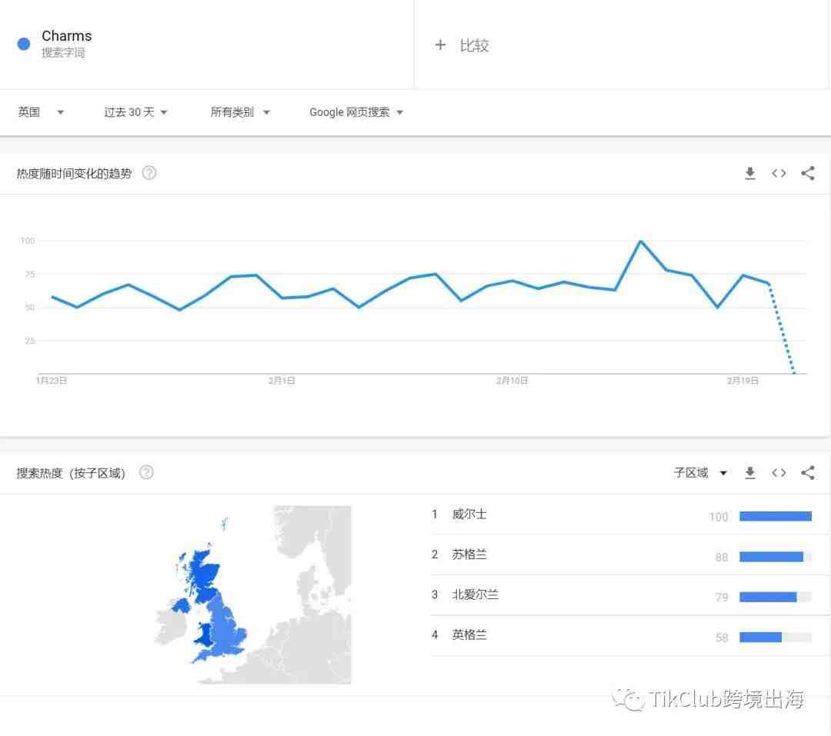Download the subregion interest data
This screenshot has width=831, height=736.
pyautogui.click(x=750, y=473)
